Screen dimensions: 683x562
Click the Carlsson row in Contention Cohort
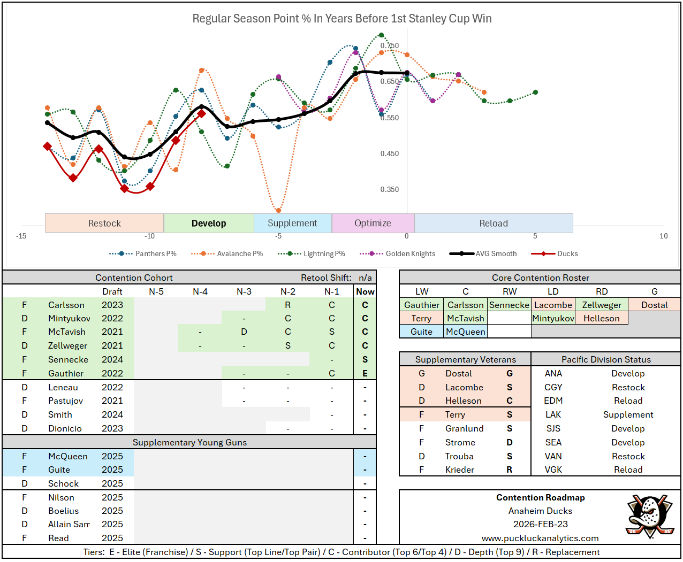point(66,305)
